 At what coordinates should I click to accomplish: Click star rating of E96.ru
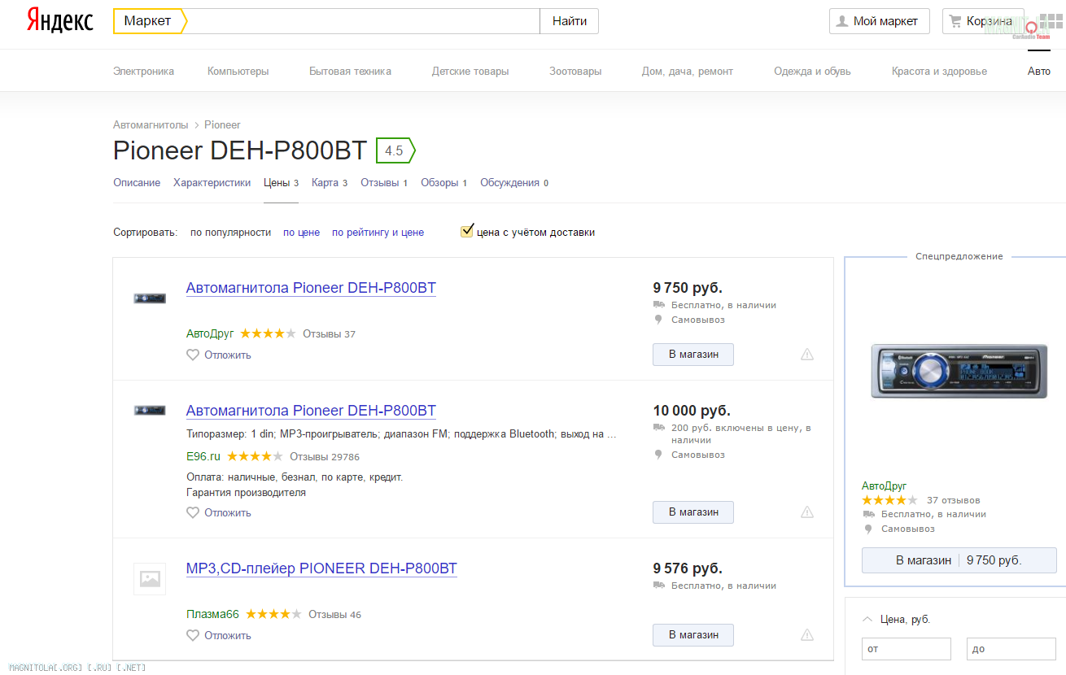(x=255, y=456)
